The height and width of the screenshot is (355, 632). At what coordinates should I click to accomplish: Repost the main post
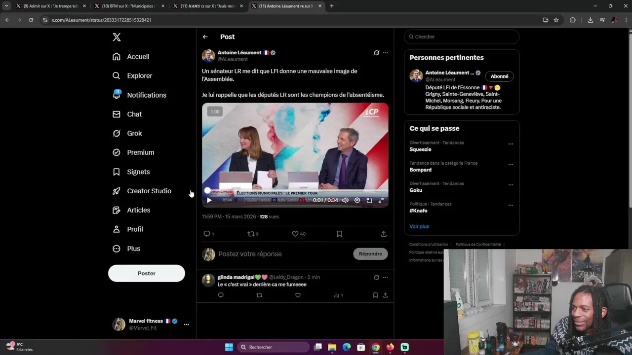251,234
